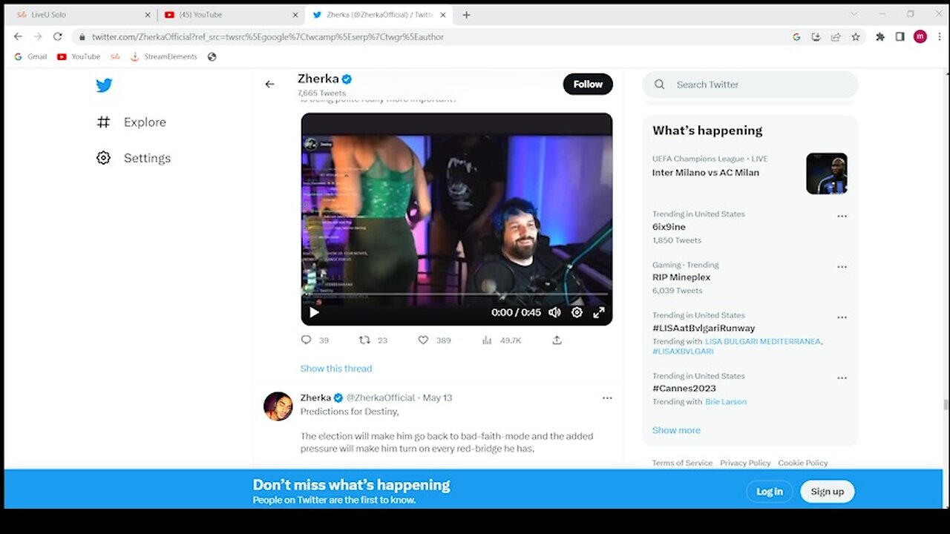
Task: Go back using profile back arrow
Action: tap(269, 85)
